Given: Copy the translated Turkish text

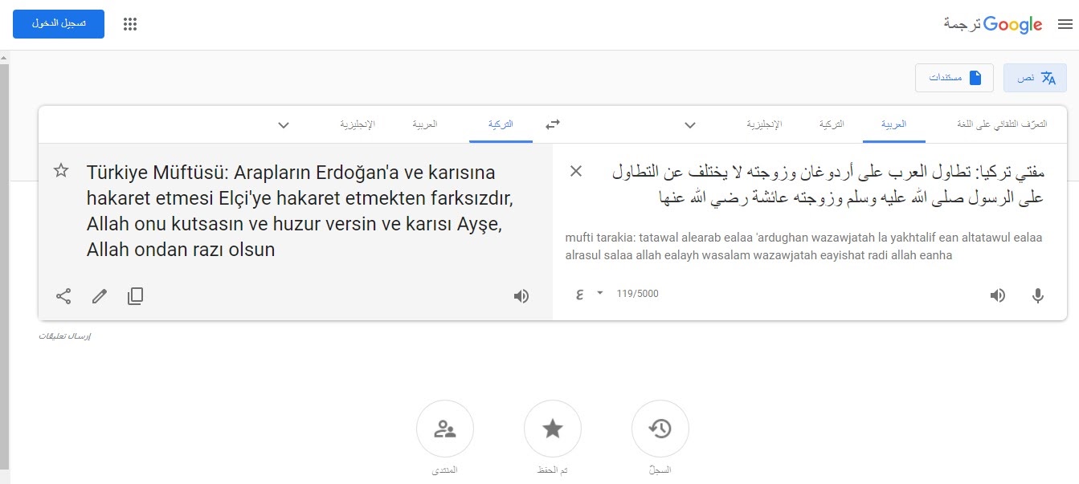Looking at the screenshot, I should 136,296.
